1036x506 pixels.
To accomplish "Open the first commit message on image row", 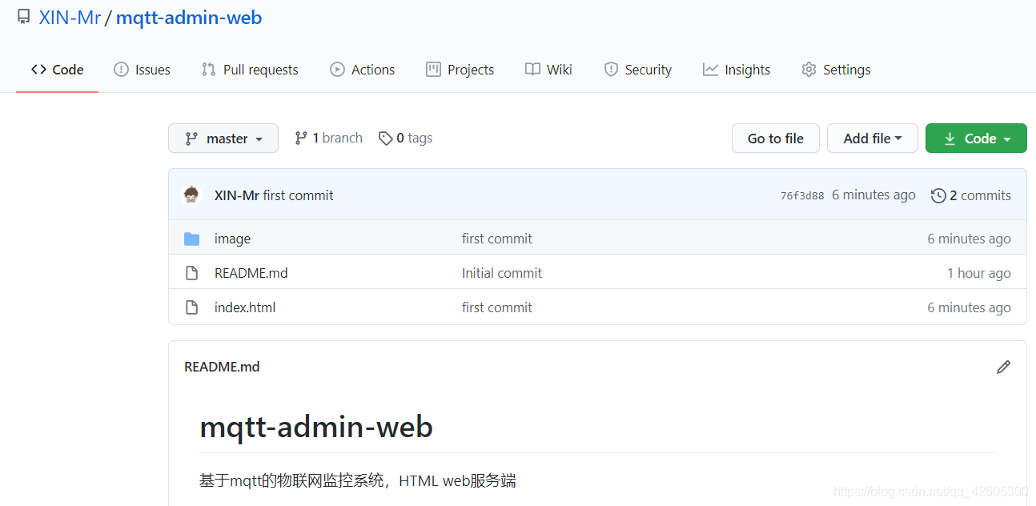I will pyautogui.click(x=497, y=239).
